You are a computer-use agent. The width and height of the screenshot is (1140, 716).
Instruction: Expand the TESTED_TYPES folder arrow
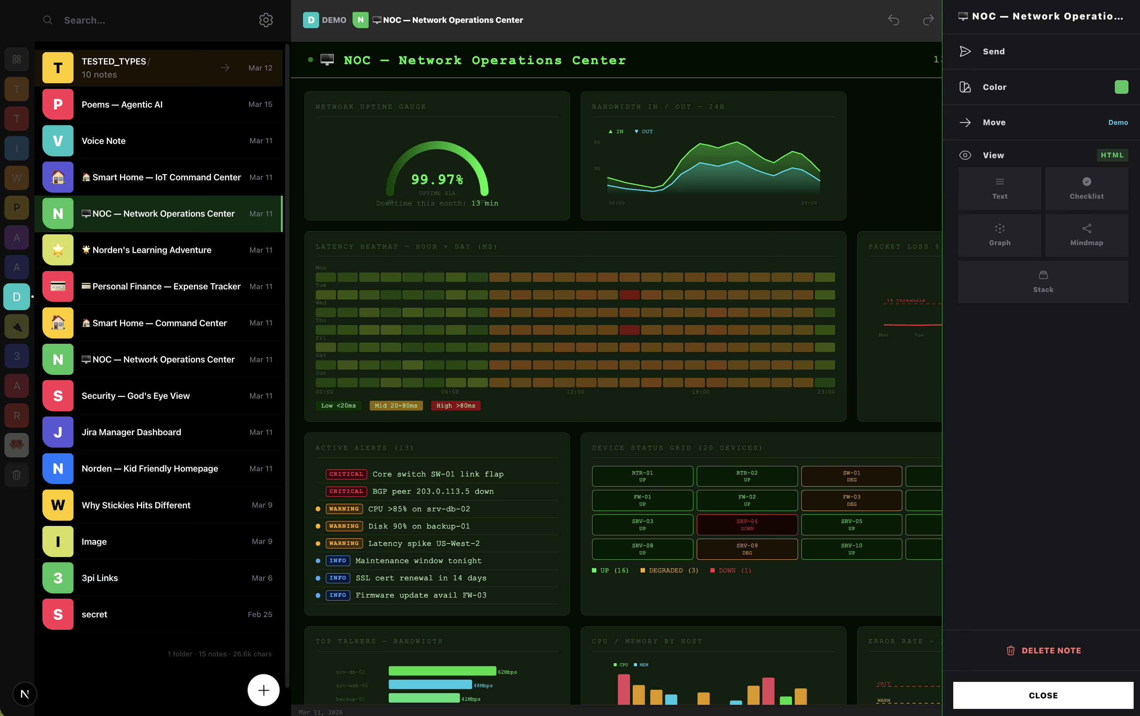[225, 68]
